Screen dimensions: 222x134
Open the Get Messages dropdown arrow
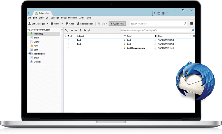48,24
